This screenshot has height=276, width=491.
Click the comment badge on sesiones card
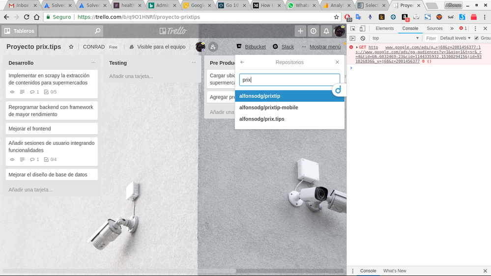[x=34, y=160]
